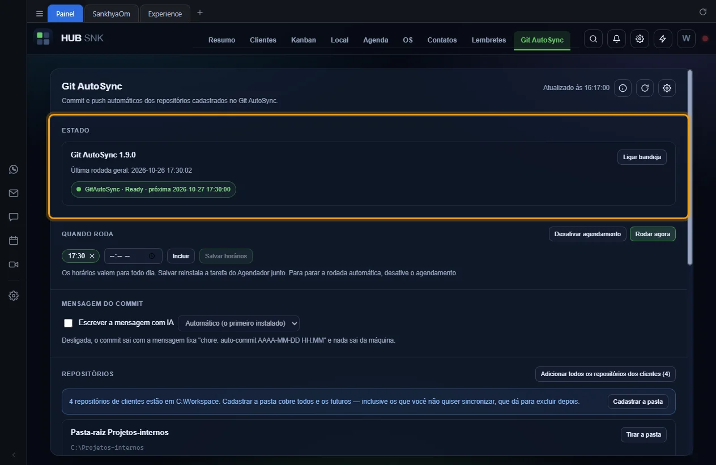The width and height of the screenshot is (716, 465).
Task: Open the Agenda section
Action: pos(376,40)
